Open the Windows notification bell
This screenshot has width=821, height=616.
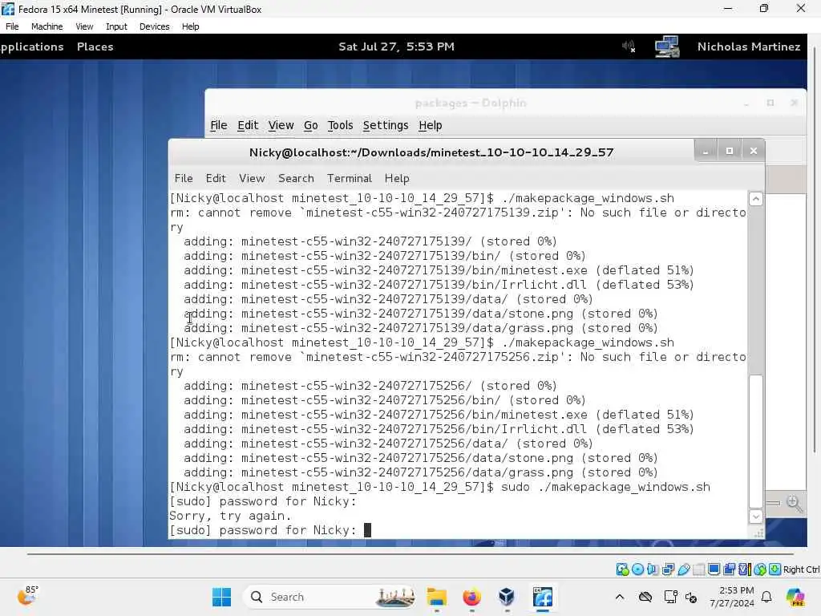pyautogui.click(x=766, y=597)
